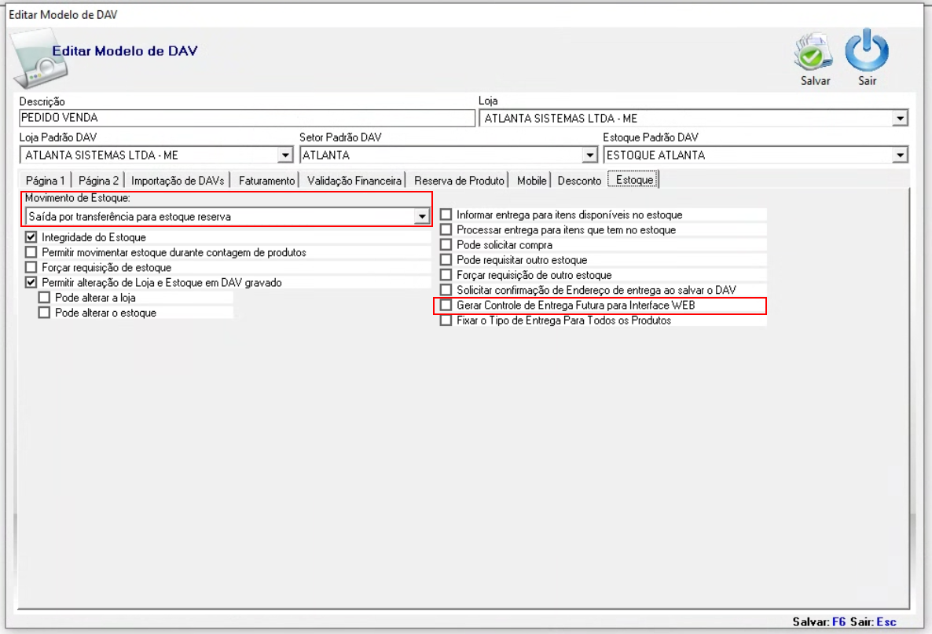The image size is (932, 634).
Task: Open the Validação Financeira tab
Action: click(x=354, y=181)
